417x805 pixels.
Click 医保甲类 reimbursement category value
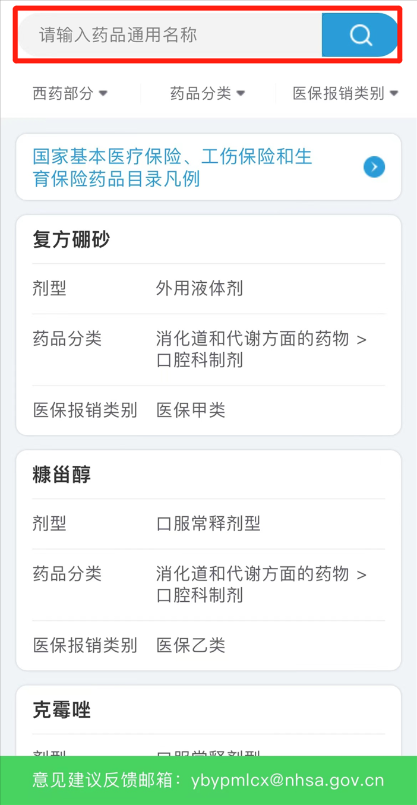pyautogui.click(x=191, y=410)
